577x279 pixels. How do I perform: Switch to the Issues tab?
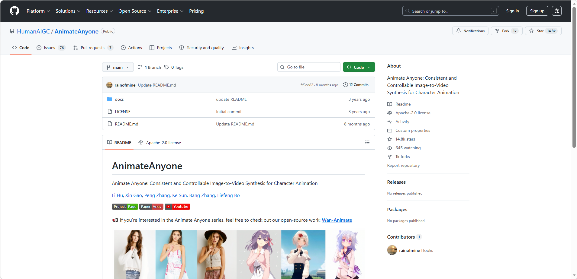click(51, 48)
